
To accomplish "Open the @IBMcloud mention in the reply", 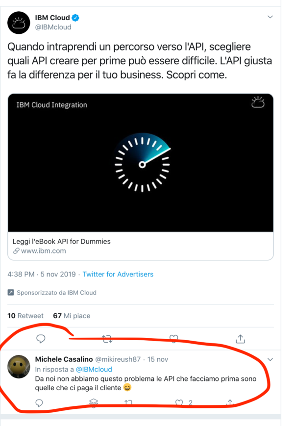I will tap(94, 369).
